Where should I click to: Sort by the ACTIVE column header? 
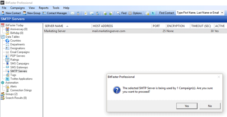pyautogui.click(x=220, y=26)
